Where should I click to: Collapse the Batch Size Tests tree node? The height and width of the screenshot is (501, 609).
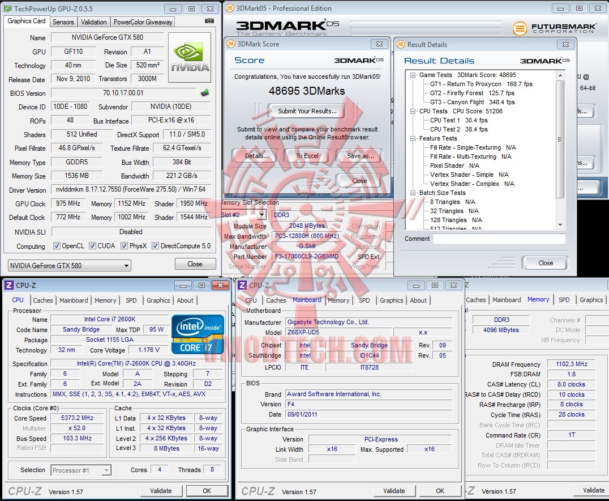coord(413,193)
